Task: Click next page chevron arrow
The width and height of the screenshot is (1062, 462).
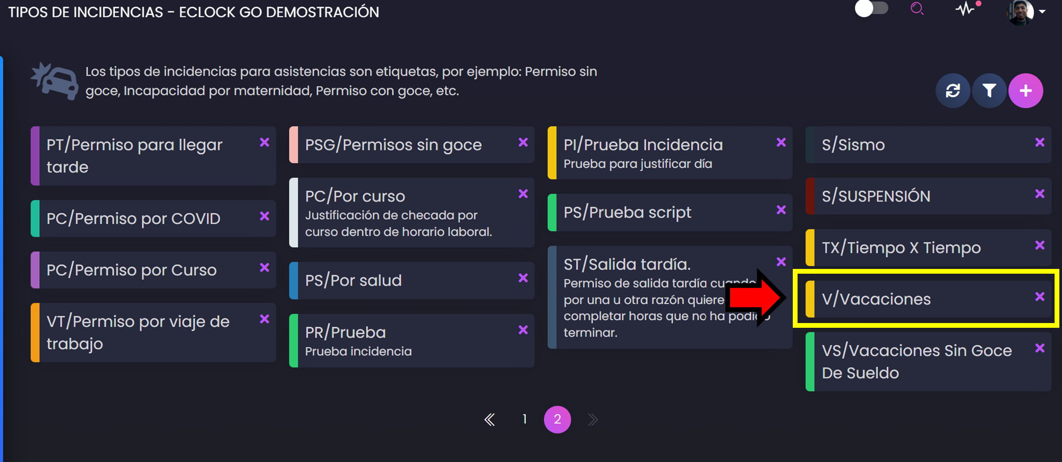Action: [593, 420]
